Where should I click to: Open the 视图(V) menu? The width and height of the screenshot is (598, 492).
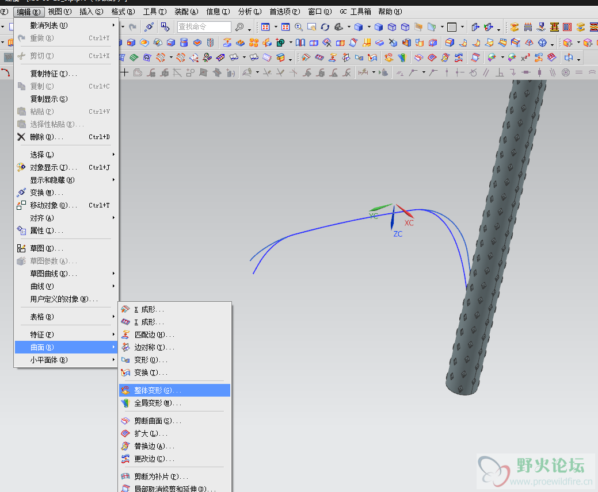coord(60,12)
